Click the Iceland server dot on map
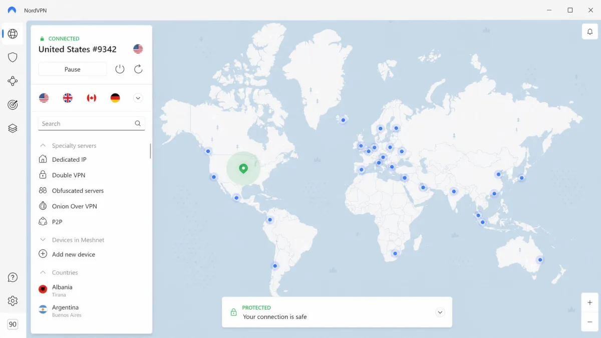Image resolution: width=601 pixels, height=338 pixels. click(x=343, y=120)
